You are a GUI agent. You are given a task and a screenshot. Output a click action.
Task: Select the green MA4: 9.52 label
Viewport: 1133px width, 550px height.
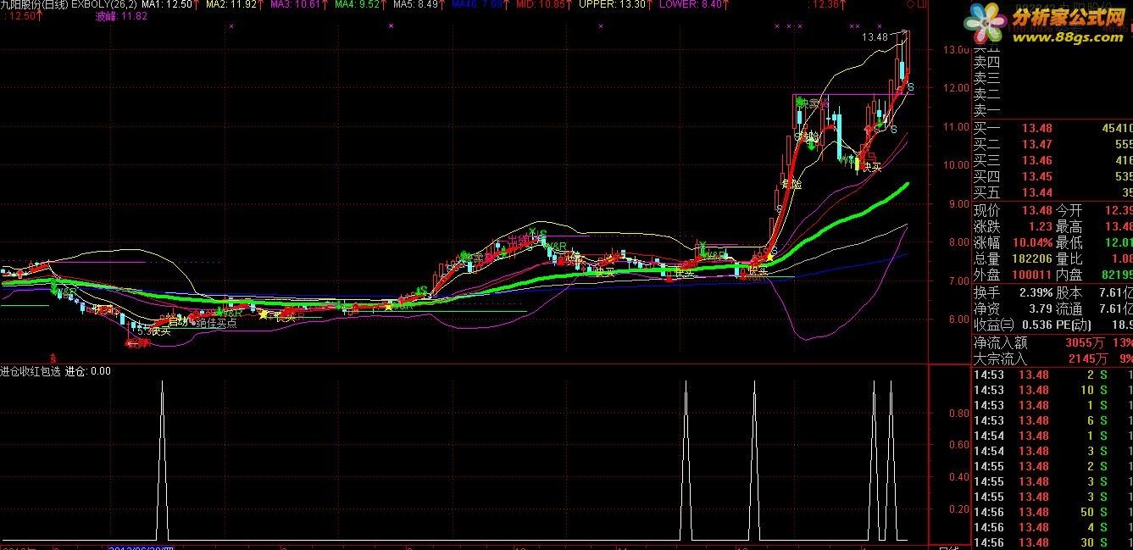click(x=358, y=5)
